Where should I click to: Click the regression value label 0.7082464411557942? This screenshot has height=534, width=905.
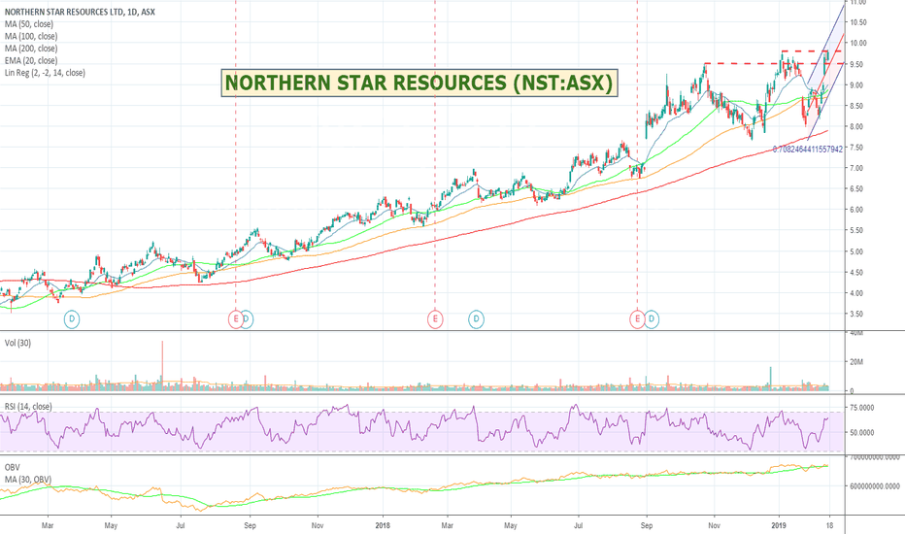pos(808,149)
